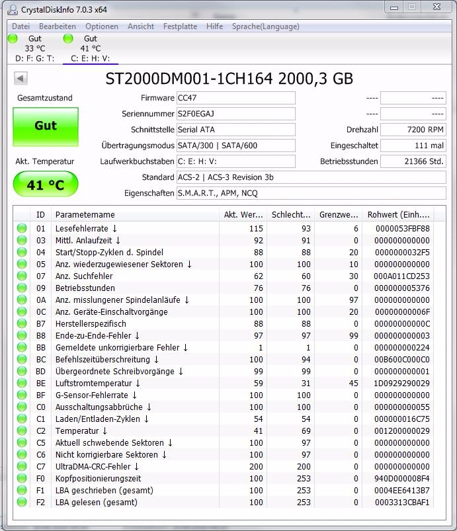
Task: Click status icon of Ende-zu-Ende-Fehler row
Action: coord(22,335)
